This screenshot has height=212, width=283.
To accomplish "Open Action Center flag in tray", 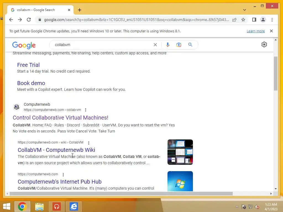I will 244,207.
